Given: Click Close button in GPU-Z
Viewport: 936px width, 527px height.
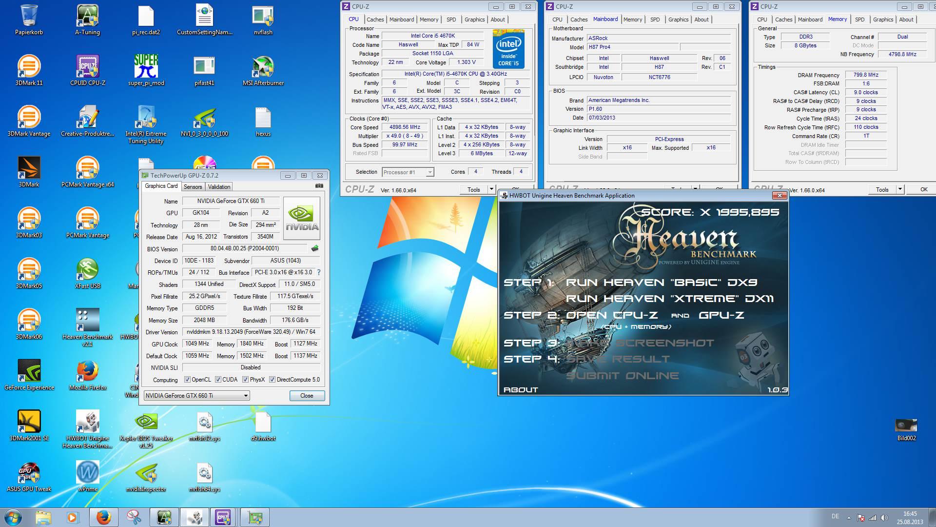Looking at the screenshot, I should (307, 396).
